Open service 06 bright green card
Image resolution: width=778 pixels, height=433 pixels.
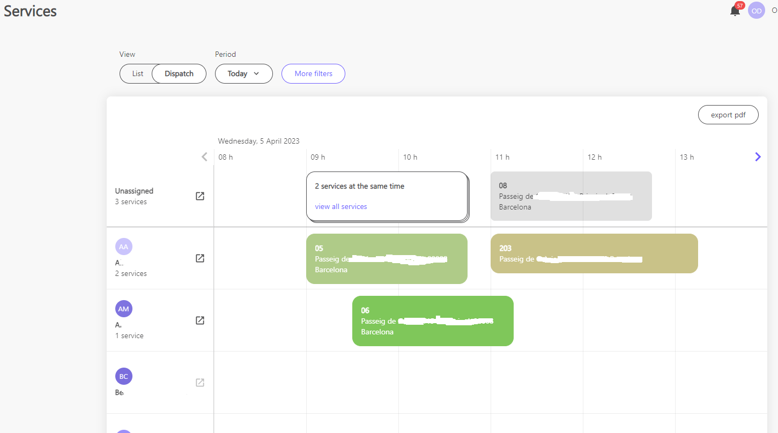tap(433, 321)
